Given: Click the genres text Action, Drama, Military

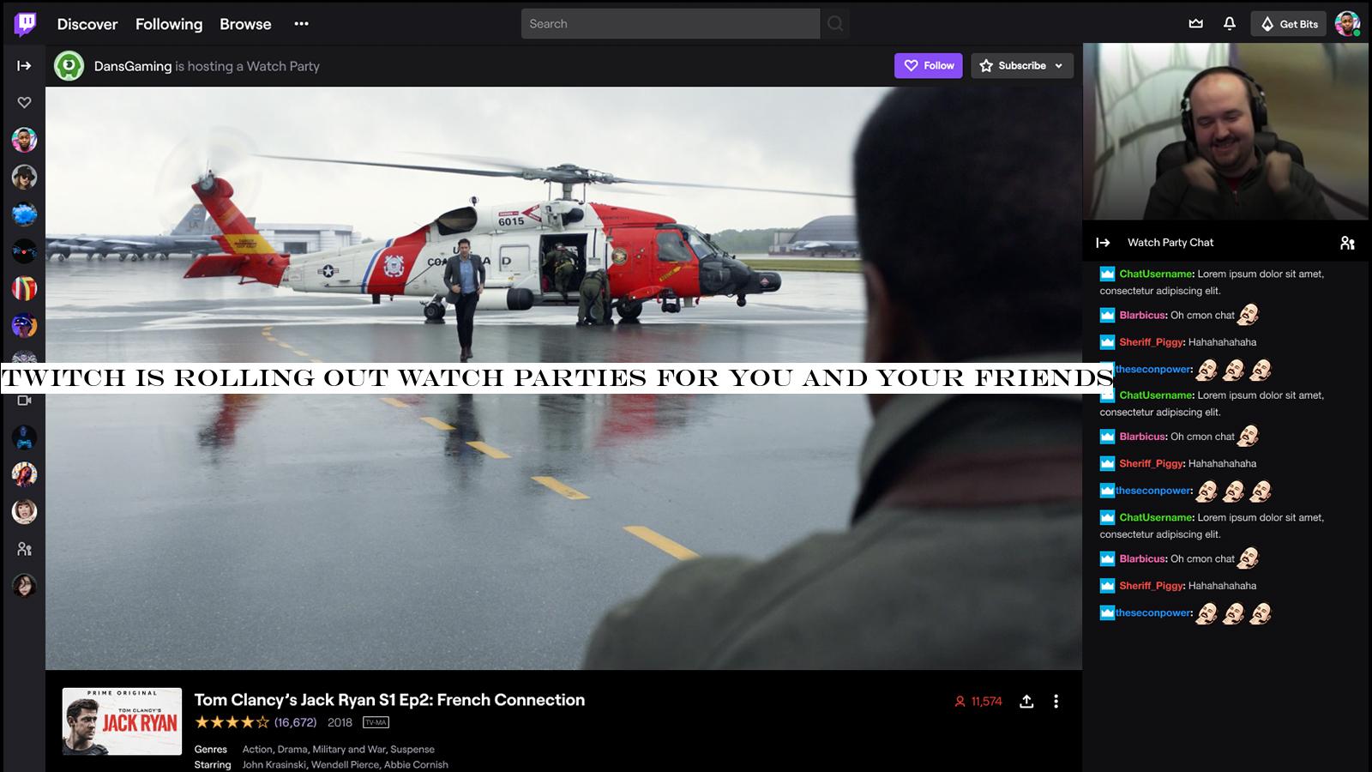Looking at the screenshot, I should tap(339, 749).
